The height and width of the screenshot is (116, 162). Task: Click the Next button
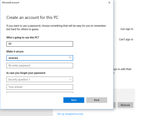click(x=74, y=100)
